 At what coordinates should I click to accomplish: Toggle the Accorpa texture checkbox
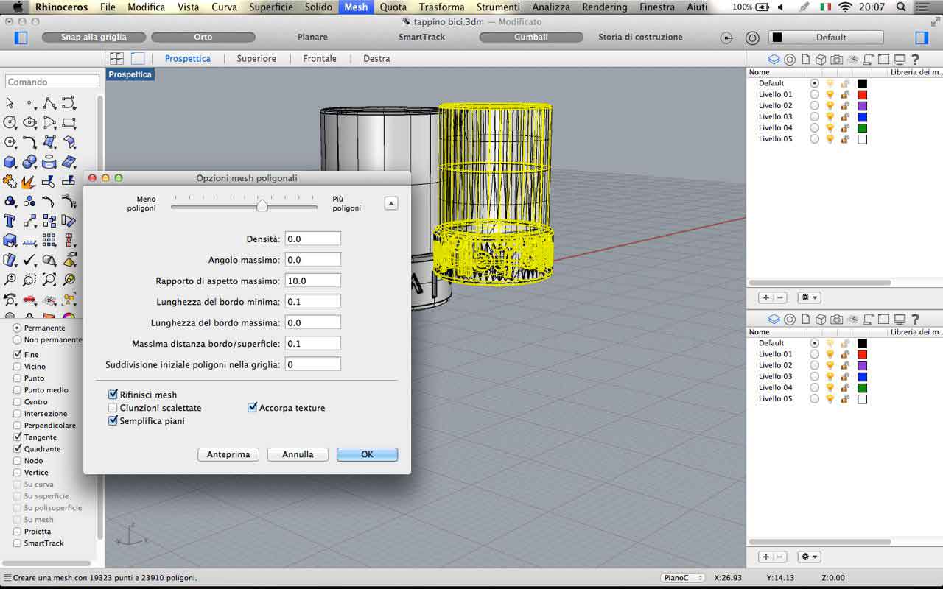point(253,408)
